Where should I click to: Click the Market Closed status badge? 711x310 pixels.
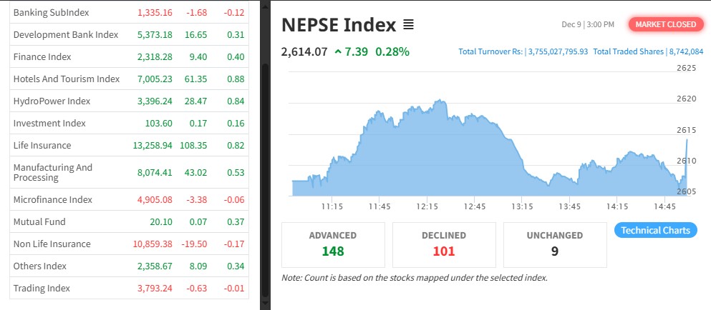665,24
